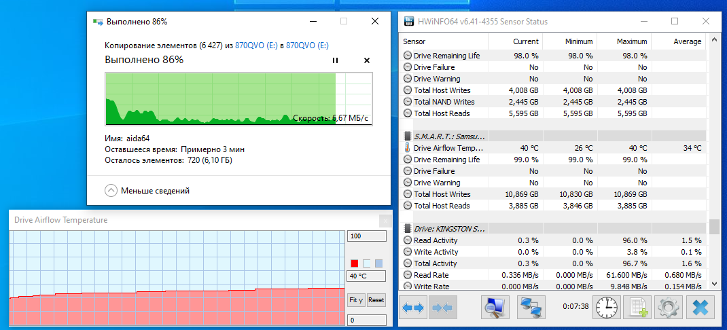727x330 pixels.
Task: Click the 40 °C current value box
Action: (x=367, y=277)
